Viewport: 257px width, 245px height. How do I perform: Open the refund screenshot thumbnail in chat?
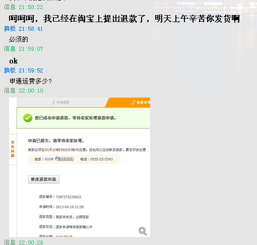pos(80,167)
